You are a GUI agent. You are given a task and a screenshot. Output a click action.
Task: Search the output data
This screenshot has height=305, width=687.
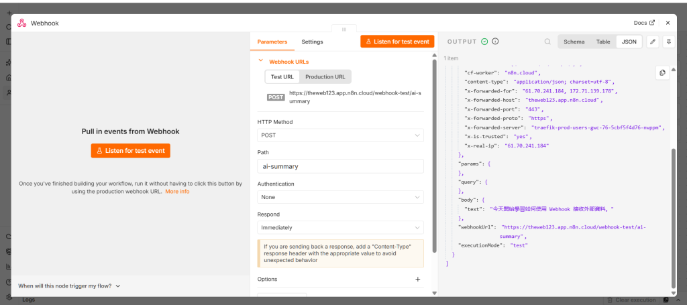tap(547, 42)
